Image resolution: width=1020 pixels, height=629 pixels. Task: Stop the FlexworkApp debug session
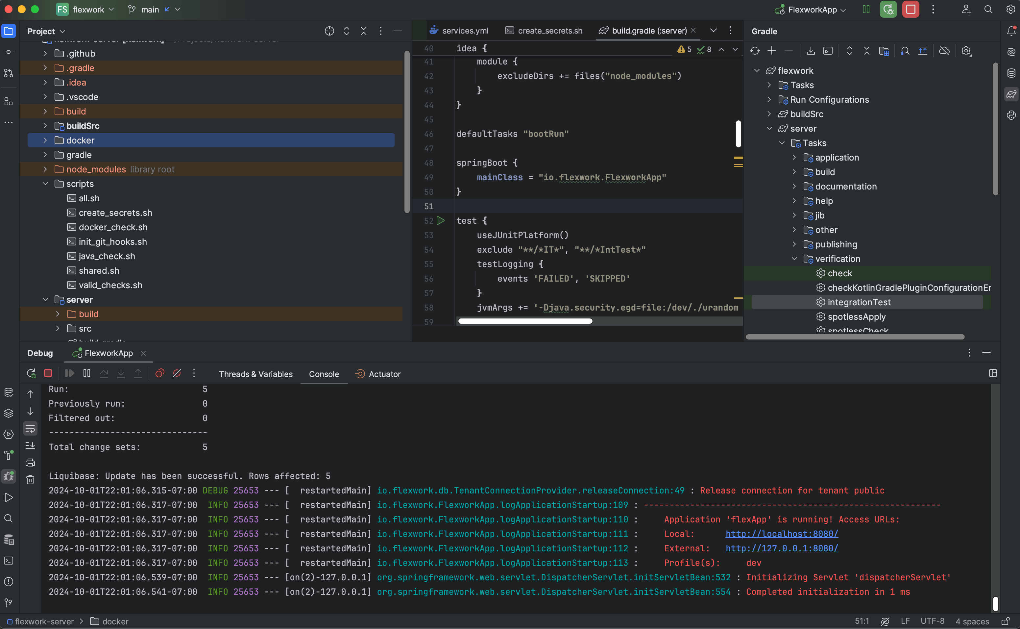click(x=48, y=373)
